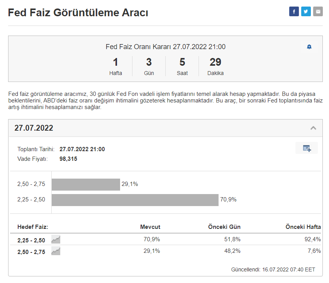The width and height of the screenshot is (329, 283).
Task: Click the alert bell icon
Action: (309, 47)
